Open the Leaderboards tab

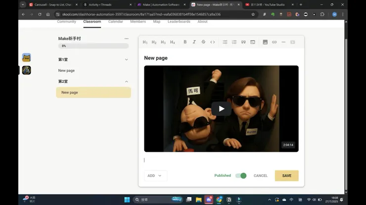coord(179,22)
